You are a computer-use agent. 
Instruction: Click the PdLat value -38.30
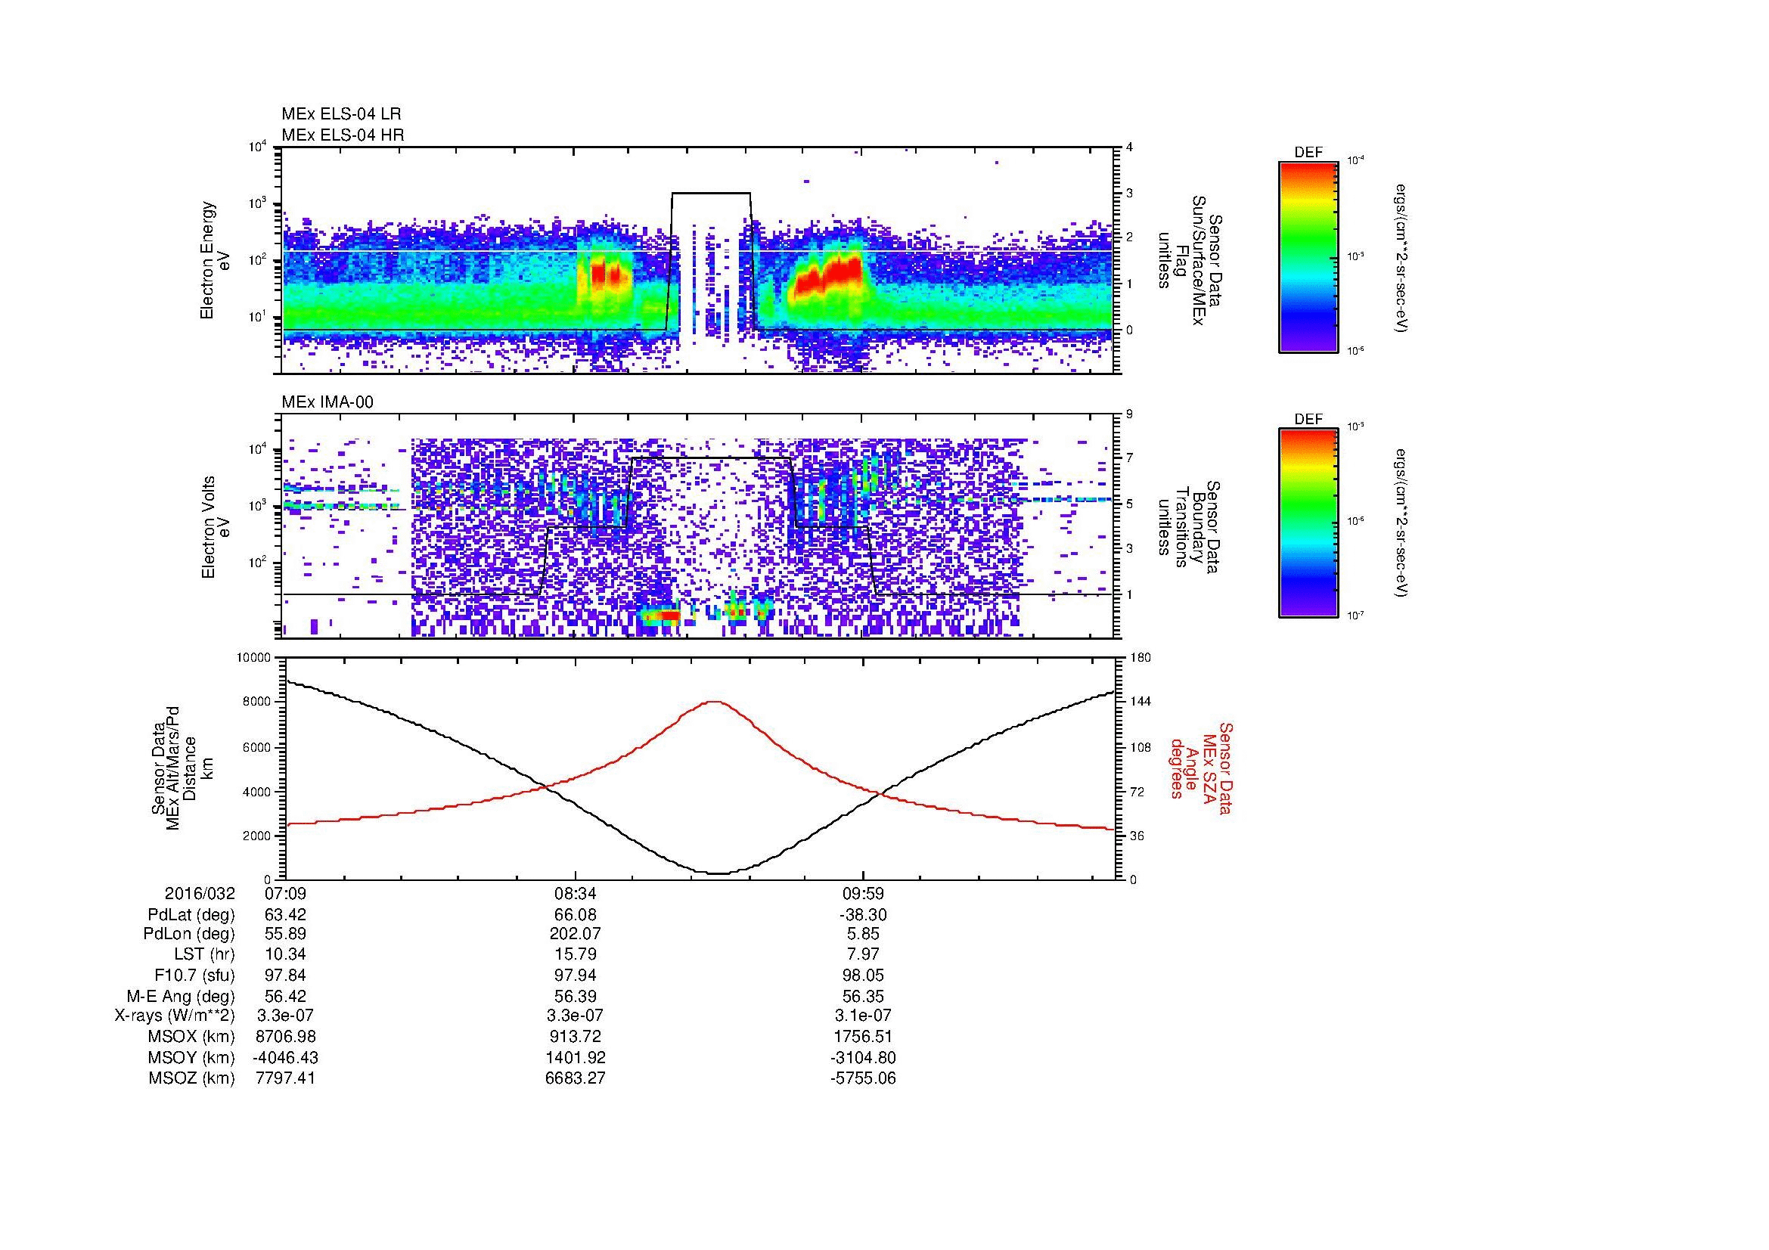pyautogui.click(x=863, y=915)
